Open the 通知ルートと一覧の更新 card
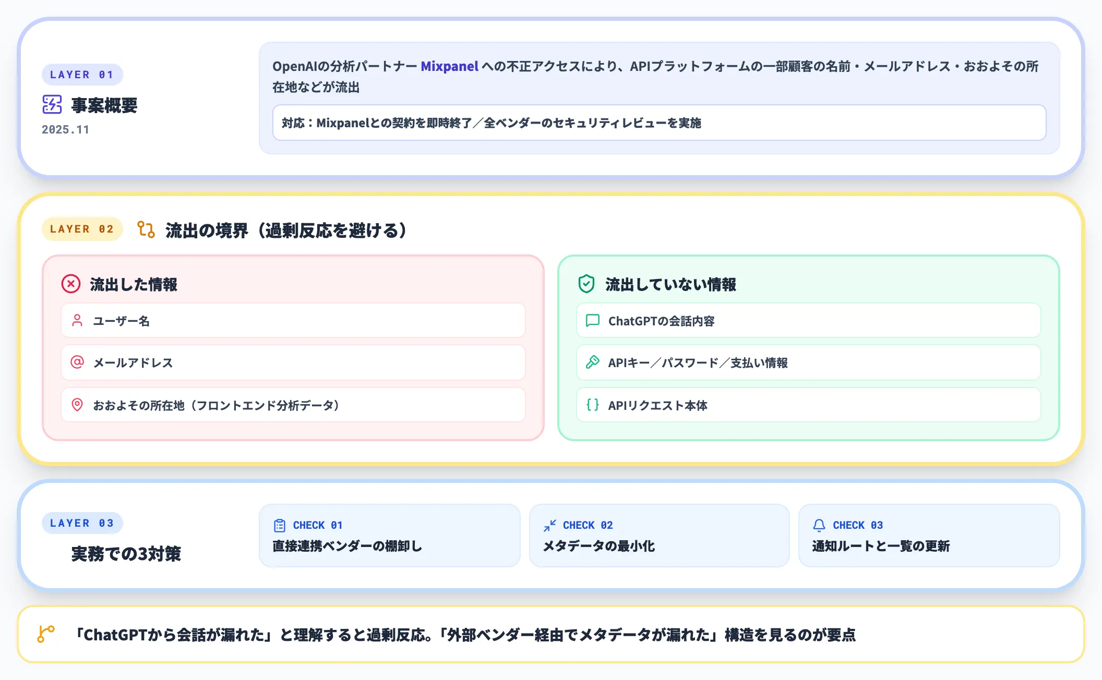This screenshot has width=1102, height=680. click(x=929, y=536)
